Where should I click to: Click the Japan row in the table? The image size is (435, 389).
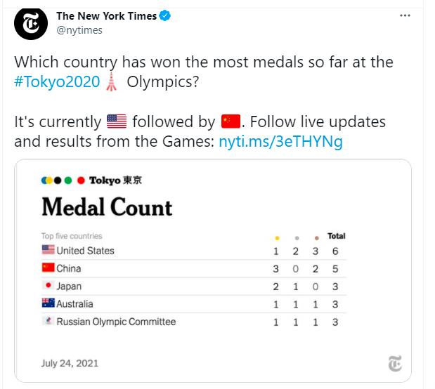tap(194, 286)
